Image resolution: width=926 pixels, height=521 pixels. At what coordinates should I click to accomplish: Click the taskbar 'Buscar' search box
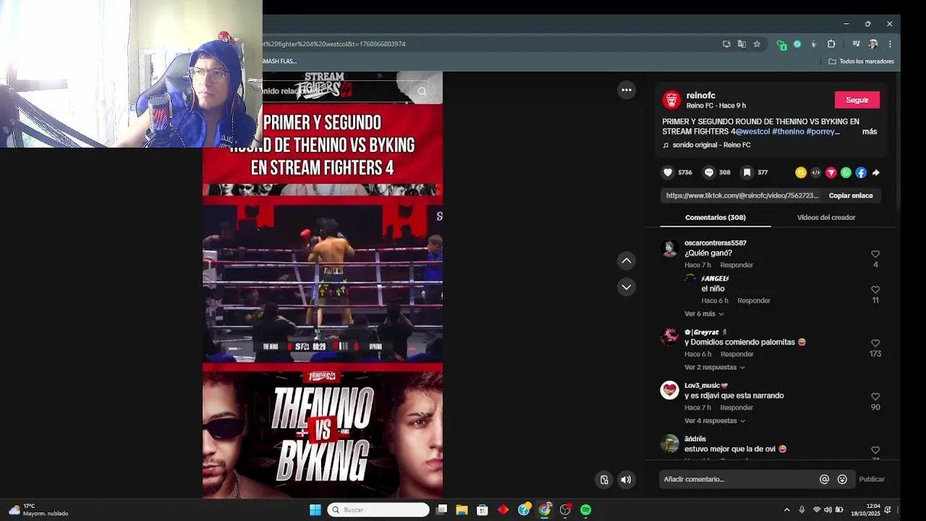pos(378,510)
